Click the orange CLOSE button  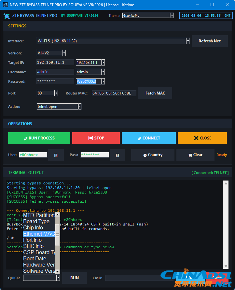tap(202, 138)
